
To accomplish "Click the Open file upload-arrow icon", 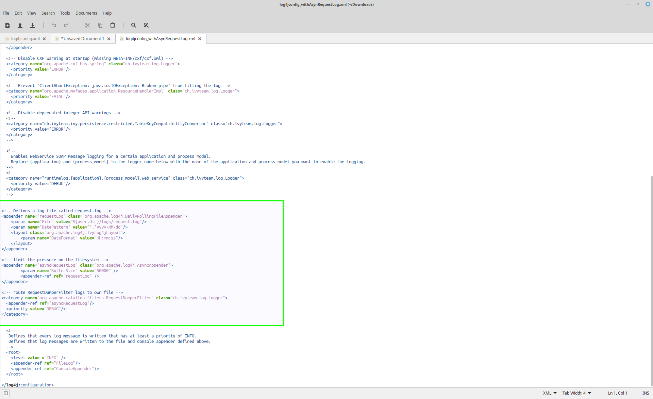I will [20, 25].
